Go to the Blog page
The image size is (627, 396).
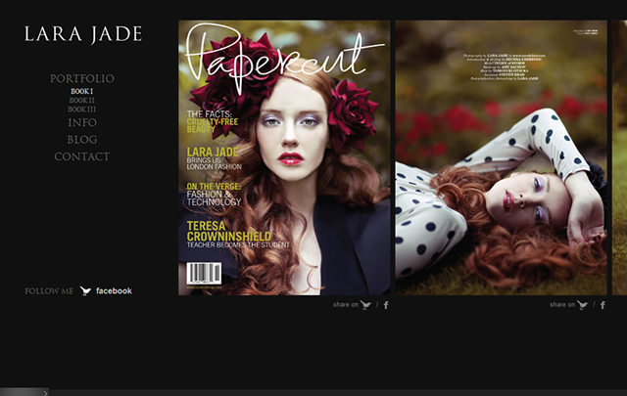[x=82, y=140]
